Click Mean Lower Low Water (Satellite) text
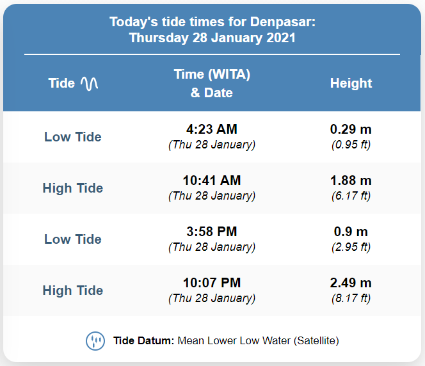This screenshot has width=425, height=366. click(x=258, y=341)
